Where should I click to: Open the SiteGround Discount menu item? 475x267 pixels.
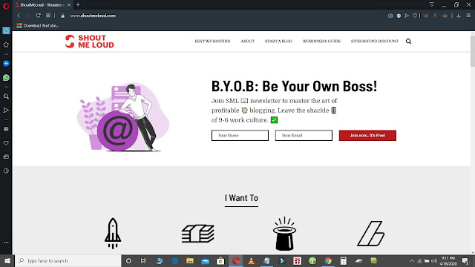(374, 42)
